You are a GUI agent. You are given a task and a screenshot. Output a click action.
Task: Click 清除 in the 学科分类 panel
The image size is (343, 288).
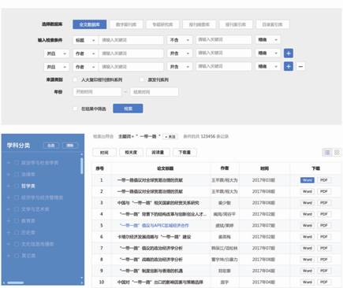click(70, 146)
